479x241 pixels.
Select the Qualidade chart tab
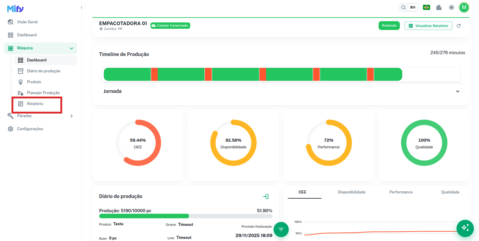point(450,192)
